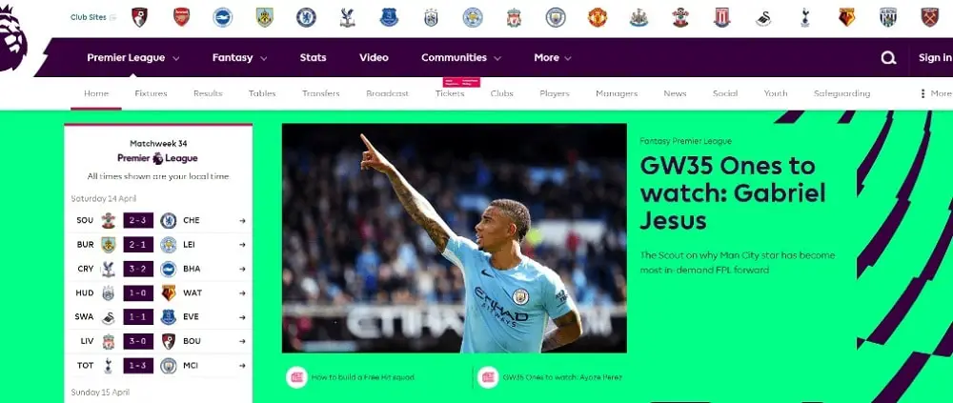Click the Liverpool crest in club bar
953x403 pixels.
pyautogui.click(x=514, y=17)
